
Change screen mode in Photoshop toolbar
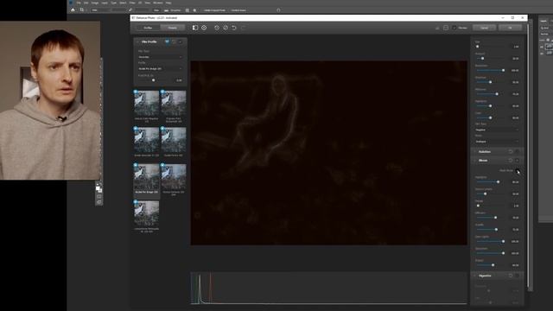[99, 202]
